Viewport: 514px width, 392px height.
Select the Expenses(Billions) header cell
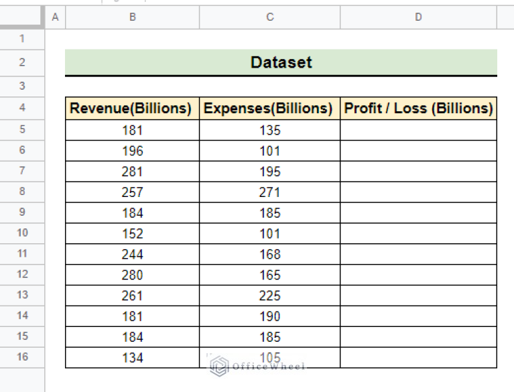pyautogui.click(x=269, y=109)
